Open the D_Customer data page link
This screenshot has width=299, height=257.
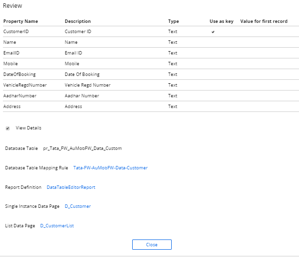coord(78,206)
